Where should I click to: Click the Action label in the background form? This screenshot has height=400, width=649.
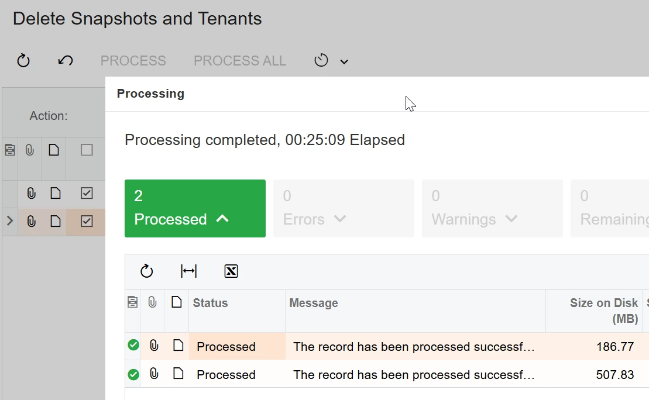pos(49,116)
